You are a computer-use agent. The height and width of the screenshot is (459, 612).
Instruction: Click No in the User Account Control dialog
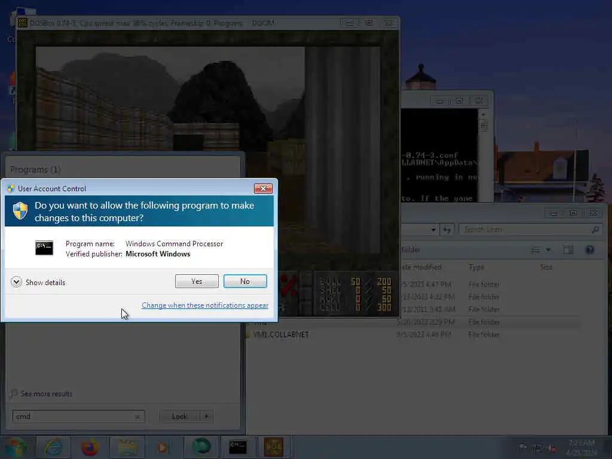click(245, 281)
